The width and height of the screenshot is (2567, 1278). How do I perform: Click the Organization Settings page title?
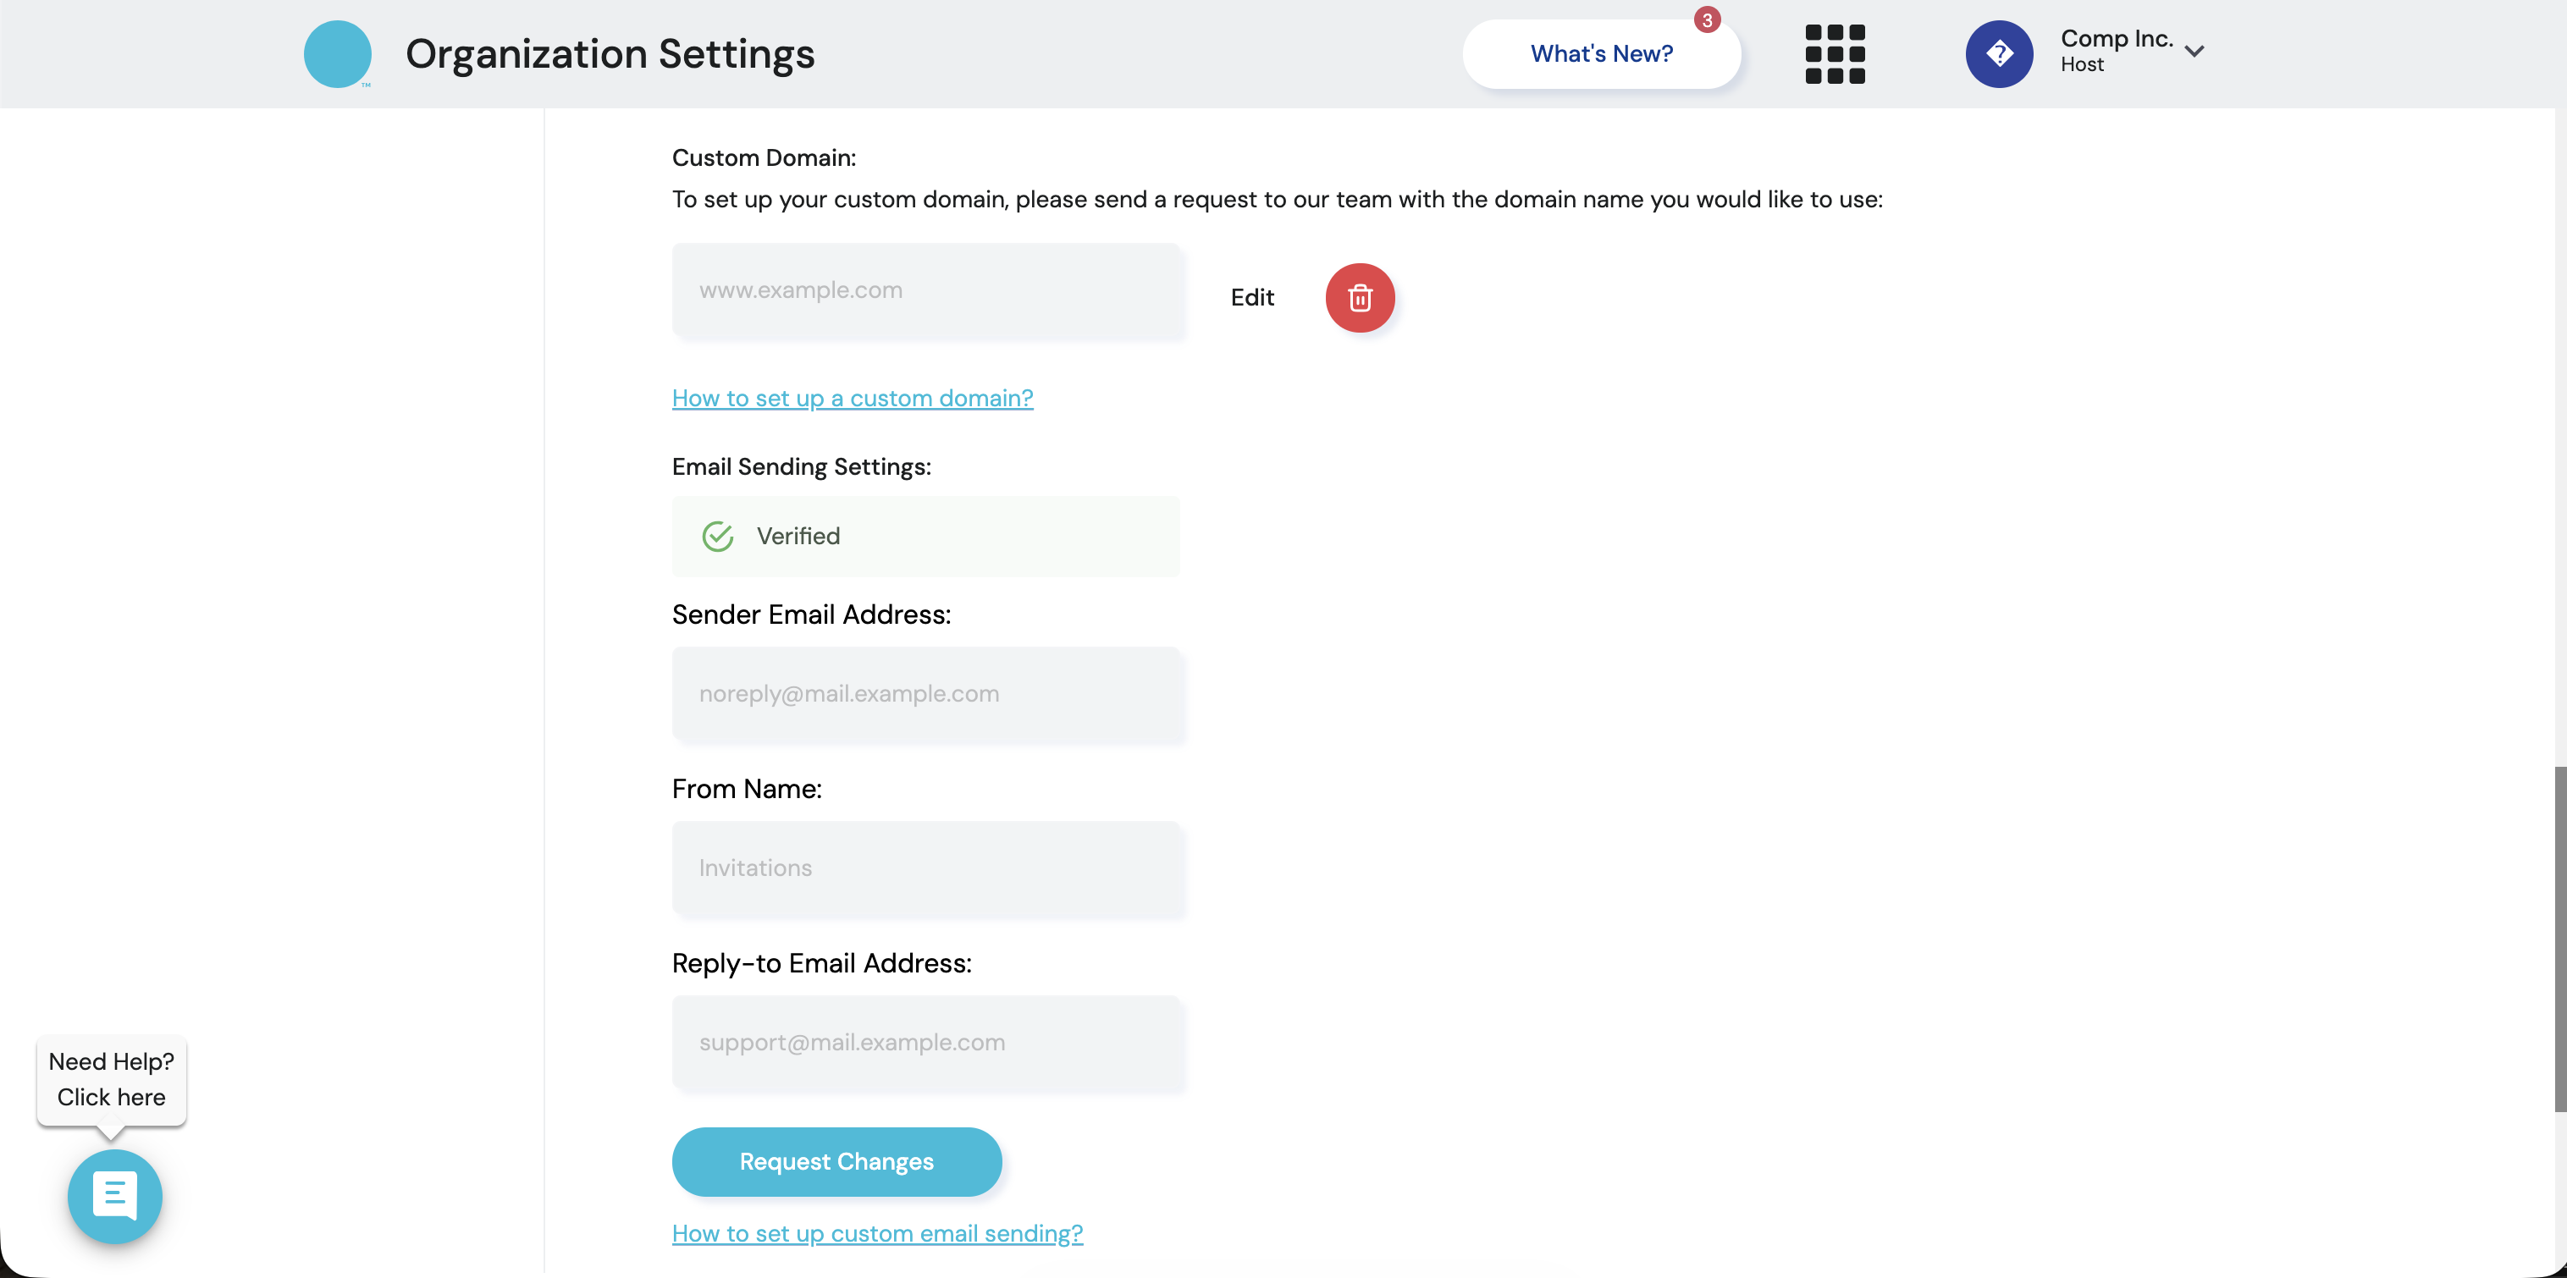[x=610, y=54]
